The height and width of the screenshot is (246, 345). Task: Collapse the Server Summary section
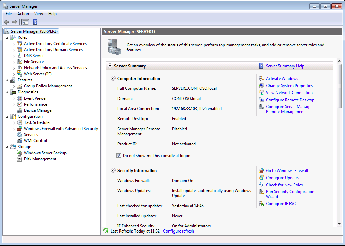click(110, 66)
